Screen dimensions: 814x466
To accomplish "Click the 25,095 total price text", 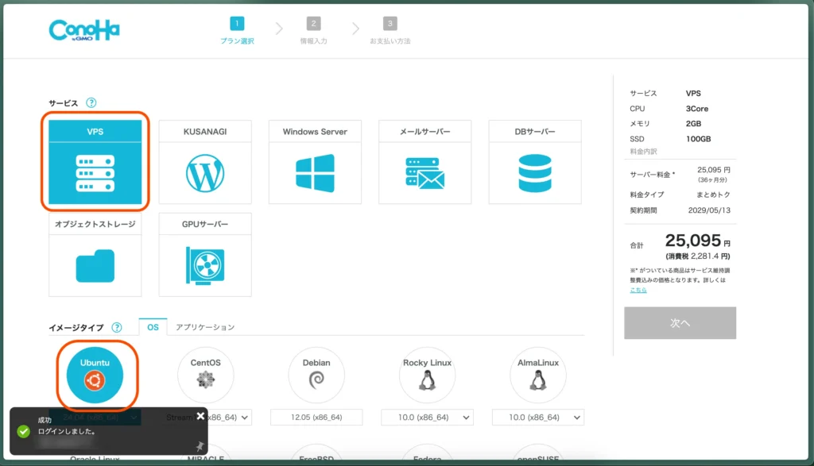I will (693, 241).
